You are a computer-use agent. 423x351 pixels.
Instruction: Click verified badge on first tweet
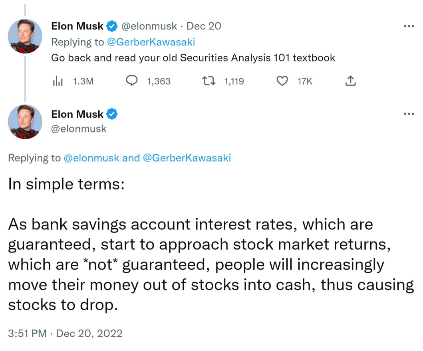[x=112, y=26]
